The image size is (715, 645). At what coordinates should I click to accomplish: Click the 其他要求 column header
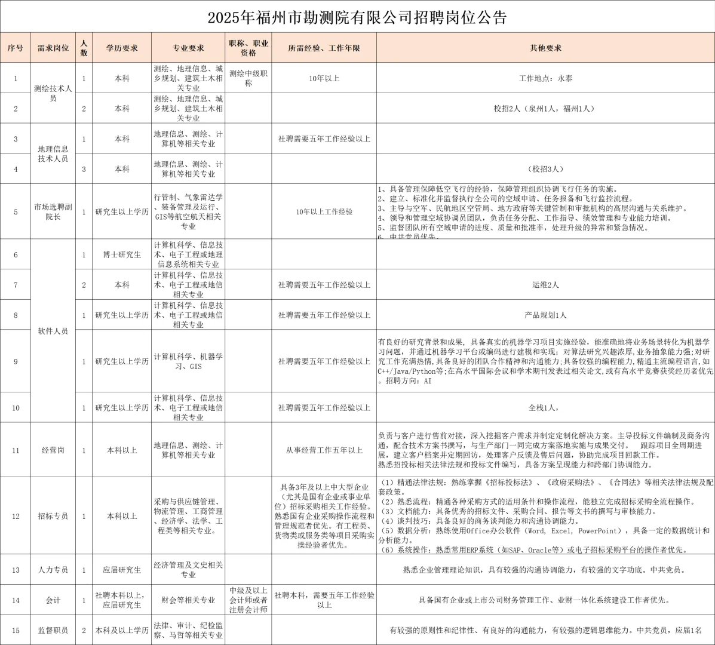pyautogui.click(x=545, y=47)
